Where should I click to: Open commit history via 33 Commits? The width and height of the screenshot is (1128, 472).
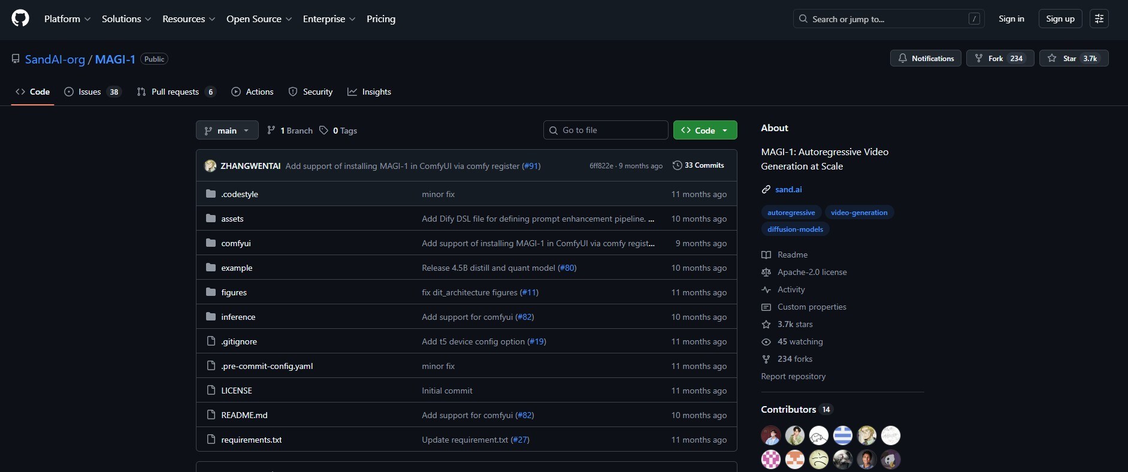pos(698,165)
